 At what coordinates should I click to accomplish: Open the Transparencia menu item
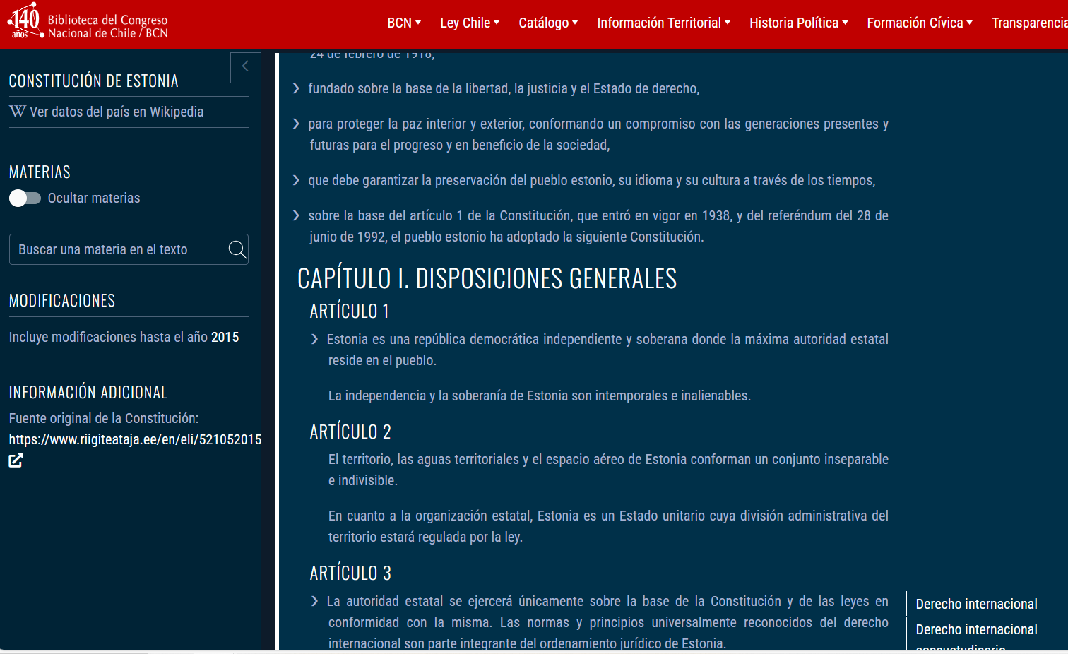tap(1029, 23)
